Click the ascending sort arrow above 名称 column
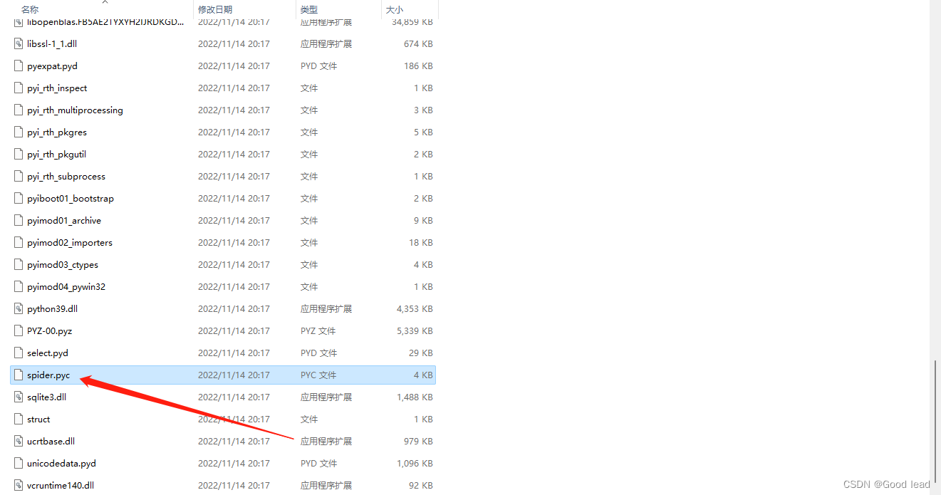Viewport: 941px width, 495px height. (105, 3)
